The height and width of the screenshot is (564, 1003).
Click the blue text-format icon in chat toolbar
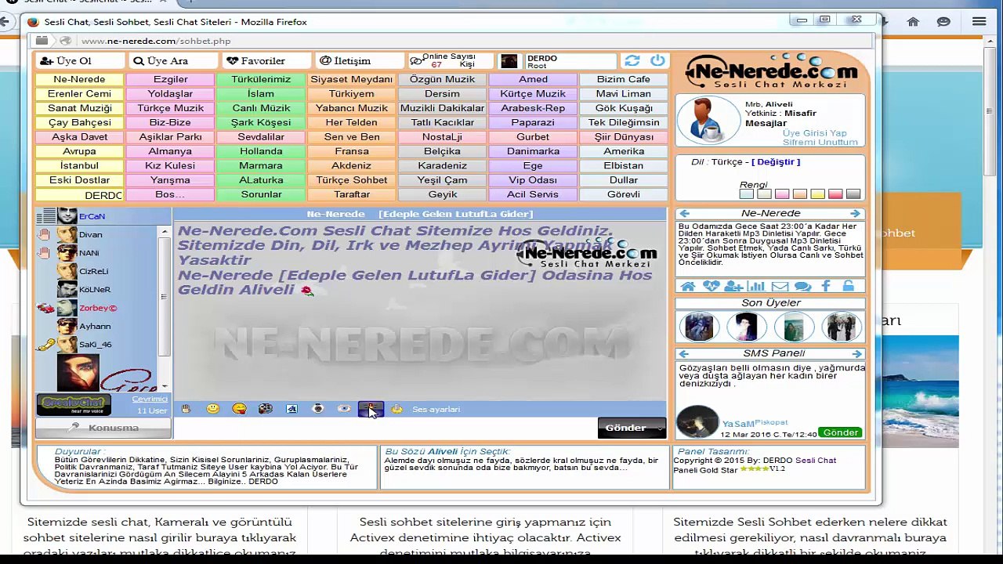click(291, 409)
